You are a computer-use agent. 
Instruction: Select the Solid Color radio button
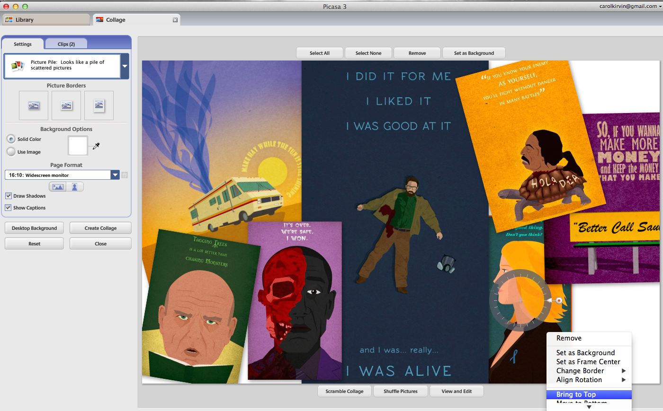click(x=11, y=139)
